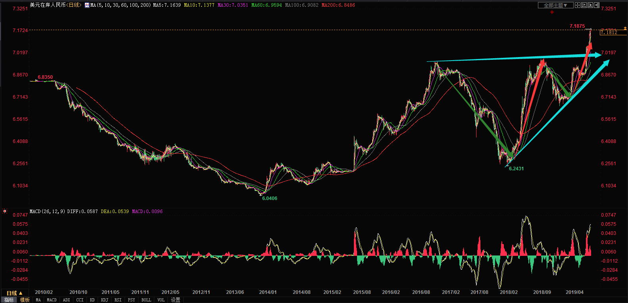Select the MA indicator tab
Image resolution: width=628 pixels, height=303 pixels.
tap(38, 300)
